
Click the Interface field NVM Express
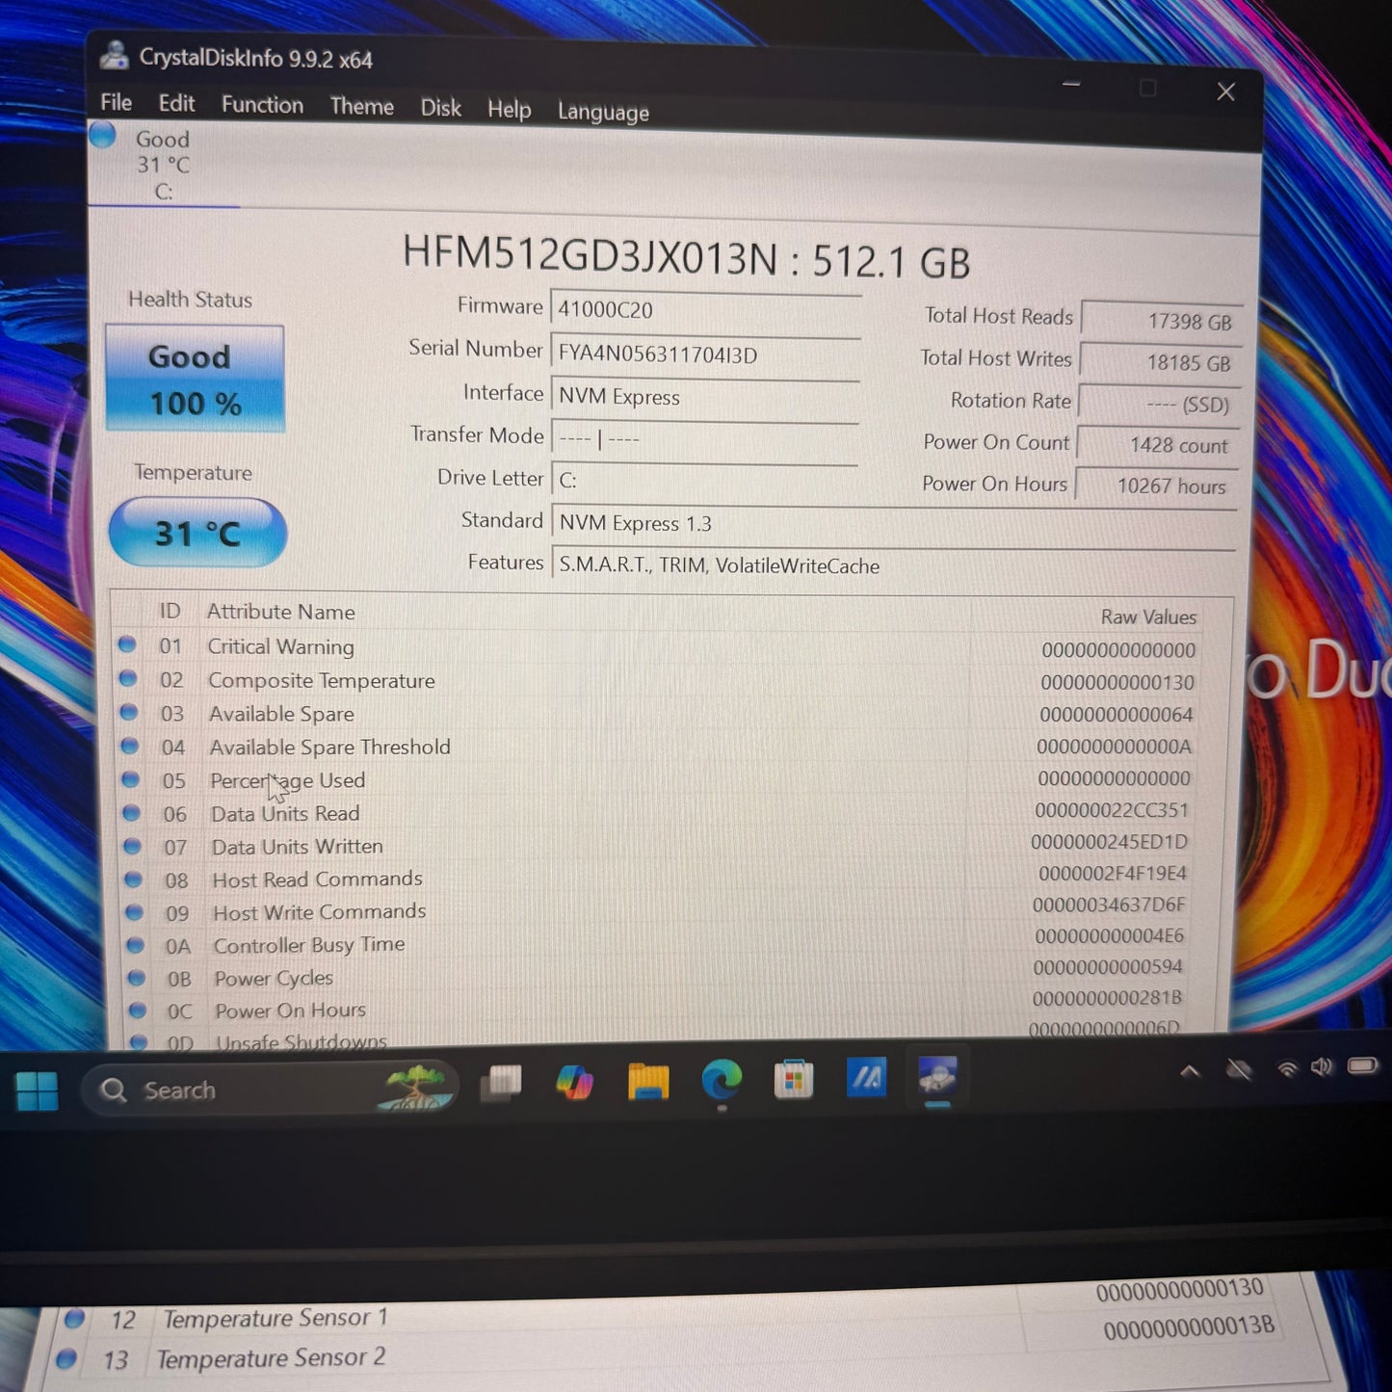(704, 397)
